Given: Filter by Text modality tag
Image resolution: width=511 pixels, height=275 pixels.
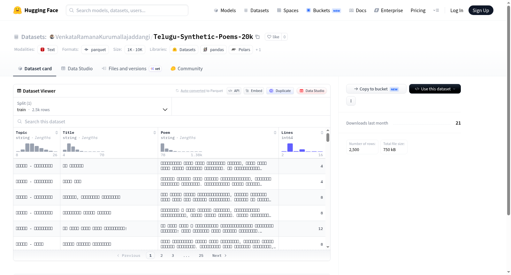Looking at the screenshot, I should click(48, 50).
